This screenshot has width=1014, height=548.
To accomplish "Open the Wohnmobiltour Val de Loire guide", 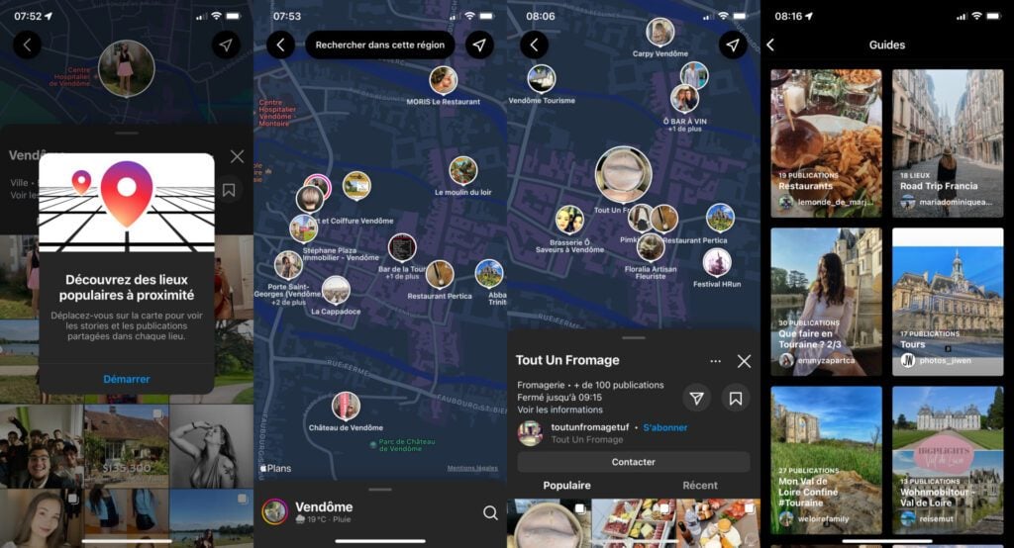I will pos(948,460).
